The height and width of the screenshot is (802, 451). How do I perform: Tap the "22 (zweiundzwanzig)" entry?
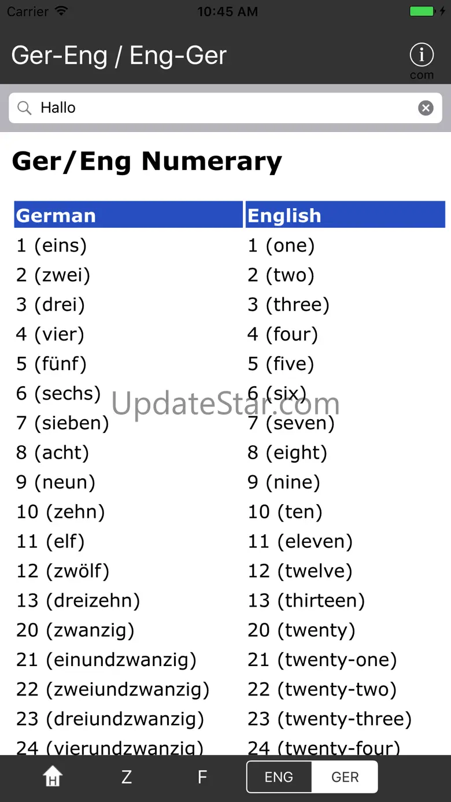[113, 689]
